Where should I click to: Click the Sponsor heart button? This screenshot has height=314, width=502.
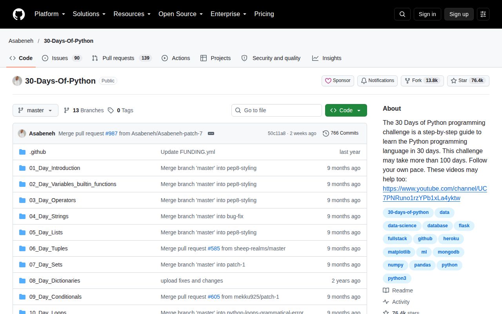pos(338,80)
